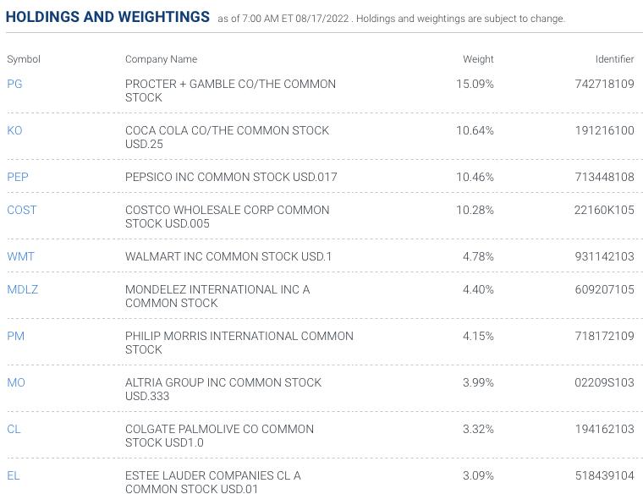Open the MO ticker link
This screenshot has width=643, height=494.
pos(16,382)
